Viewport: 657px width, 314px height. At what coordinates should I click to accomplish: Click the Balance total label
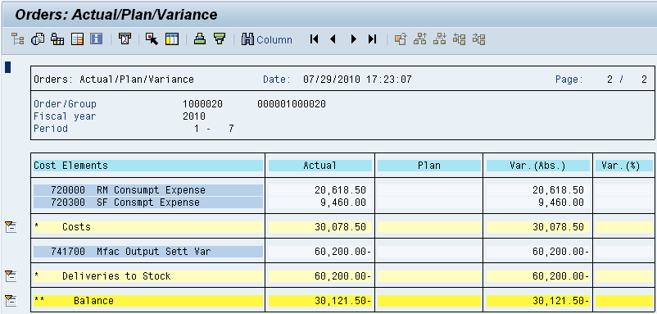(x=93, y=301)
